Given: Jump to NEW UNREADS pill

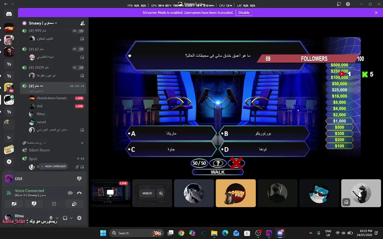Looking at the screenshot, I should (x=54, y=166).
